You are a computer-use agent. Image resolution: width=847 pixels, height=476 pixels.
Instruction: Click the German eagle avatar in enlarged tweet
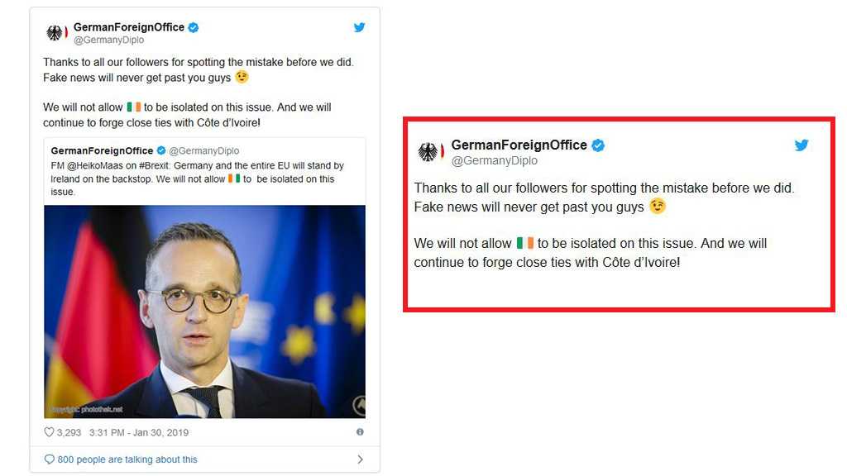(x=428, y=152)
